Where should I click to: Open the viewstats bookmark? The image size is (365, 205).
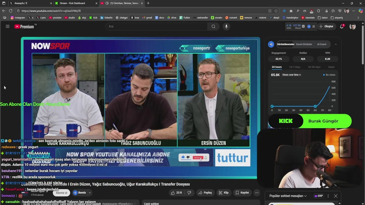[308, 18]
